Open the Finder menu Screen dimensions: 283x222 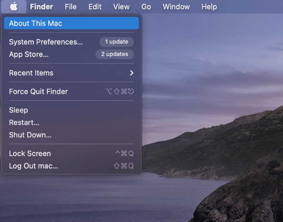41,7
